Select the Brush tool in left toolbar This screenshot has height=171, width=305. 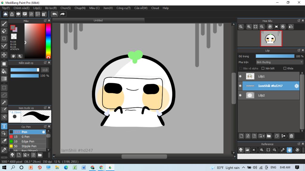(4, 24)
